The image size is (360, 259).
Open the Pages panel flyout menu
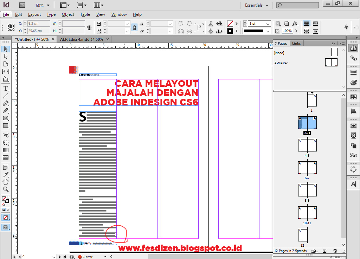(x=342, y=43)
